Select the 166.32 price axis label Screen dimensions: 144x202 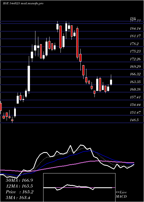pyautogui.click(x=135, y=74)
